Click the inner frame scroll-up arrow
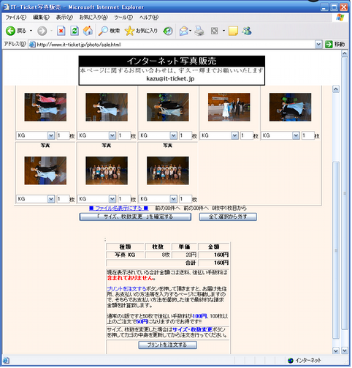352x368 pixels. [336, 89]
